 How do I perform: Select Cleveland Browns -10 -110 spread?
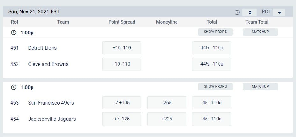[122, 64]
